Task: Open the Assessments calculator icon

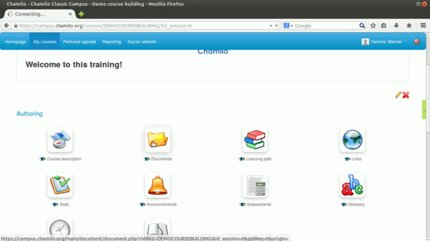Action: coord(255,185)
